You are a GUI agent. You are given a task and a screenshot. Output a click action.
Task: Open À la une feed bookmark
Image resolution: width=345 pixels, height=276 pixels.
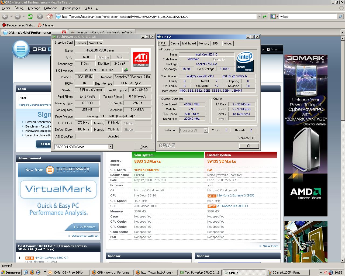coord(45,25)
